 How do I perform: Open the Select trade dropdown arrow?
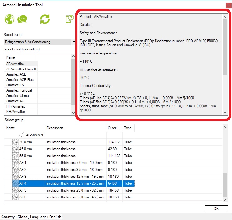(x=74, y=42)
